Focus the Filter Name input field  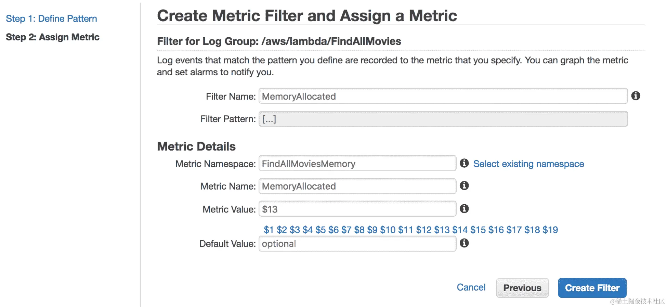coord(443,96)
